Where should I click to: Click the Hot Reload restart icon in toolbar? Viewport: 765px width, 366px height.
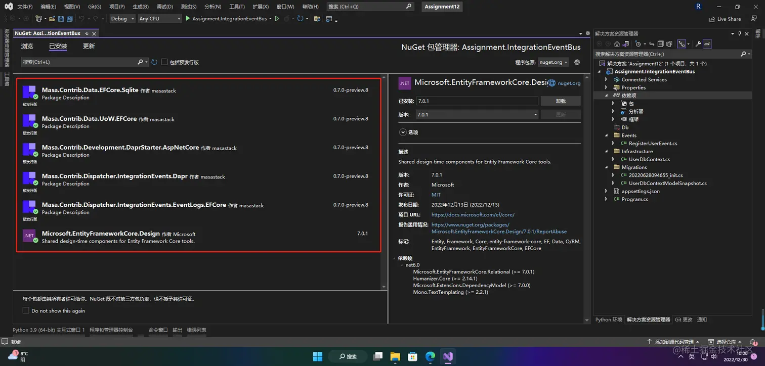pos(300,19)
